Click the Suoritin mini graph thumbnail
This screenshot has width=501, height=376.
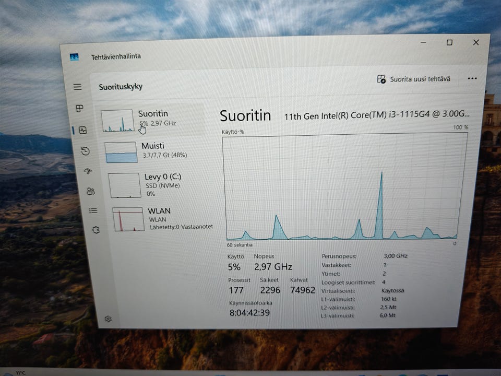point(117,121)
